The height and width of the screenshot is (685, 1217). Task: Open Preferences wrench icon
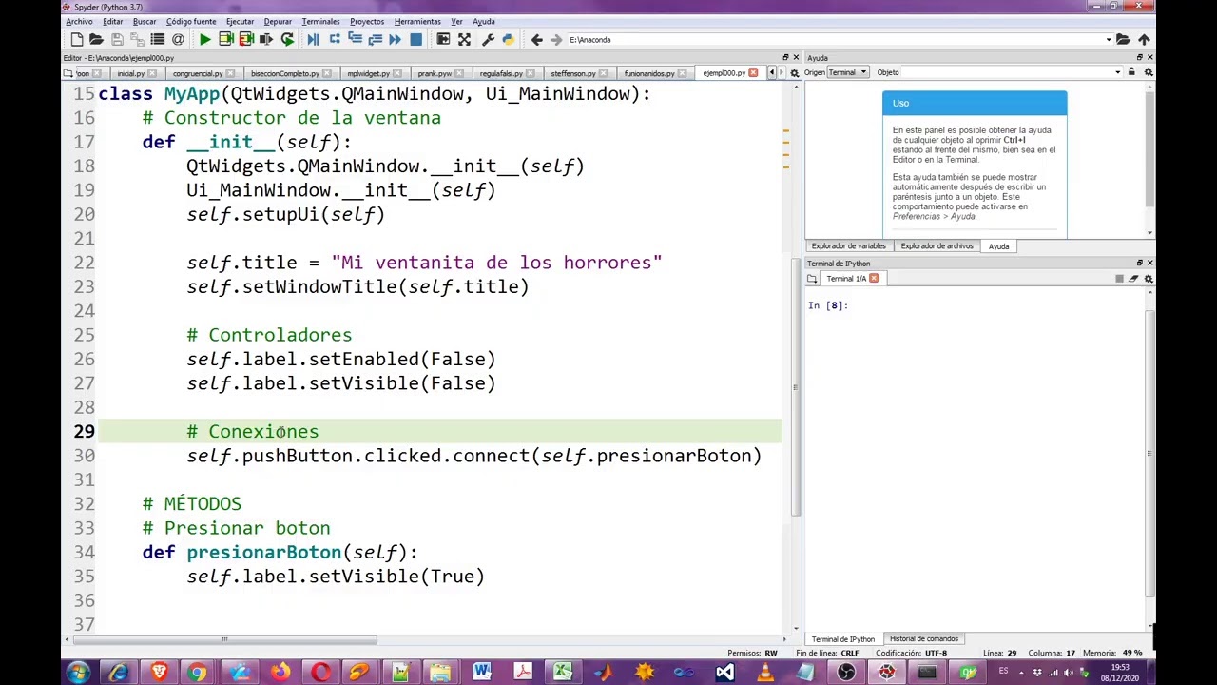(x=488, y=39)
